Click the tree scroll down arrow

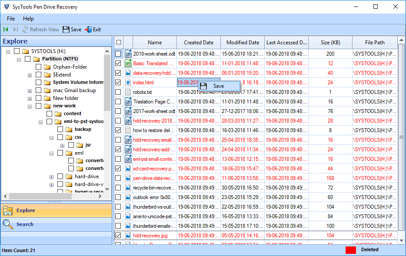click(107, 189)
